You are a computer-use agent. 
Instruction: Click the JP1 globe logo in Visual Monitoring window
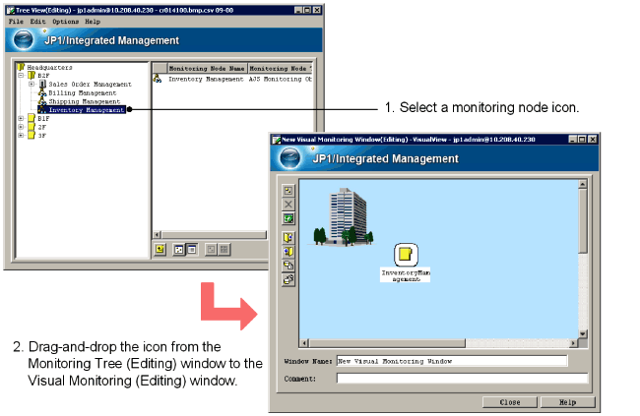pyautogui.click(x=289, y=157)
